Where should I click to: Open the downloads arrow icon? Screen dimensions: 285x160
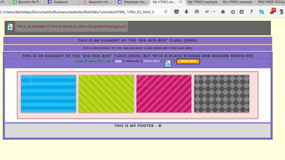tap(186, 12)
